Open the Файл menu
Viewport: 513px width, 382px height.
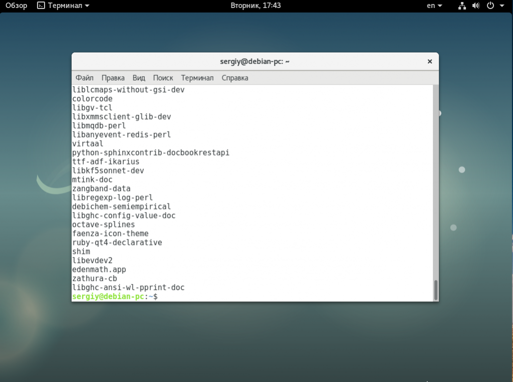pyautogui.click(x=85, y=78)
